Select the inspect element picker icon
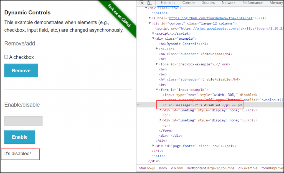The height and width of the screenshot is (173, 284). coord(142,3)
